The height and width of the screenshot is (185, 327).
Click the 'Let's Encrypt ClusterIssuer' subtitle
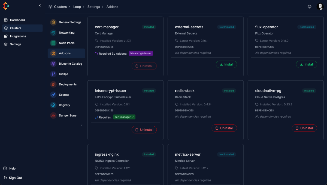pos(113,97)
